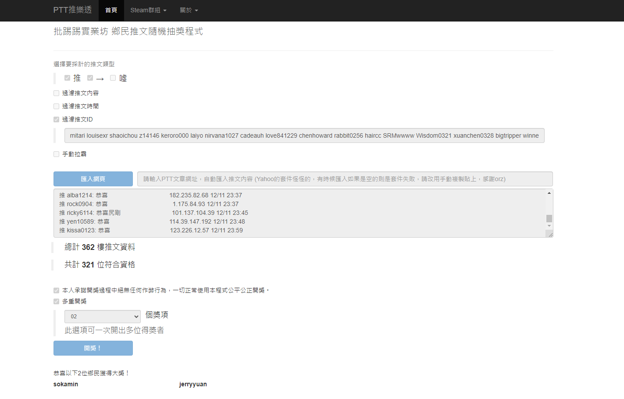Focus the filtered ID list input field
Viewport: 624px width, 399px height.
[304, 135]
